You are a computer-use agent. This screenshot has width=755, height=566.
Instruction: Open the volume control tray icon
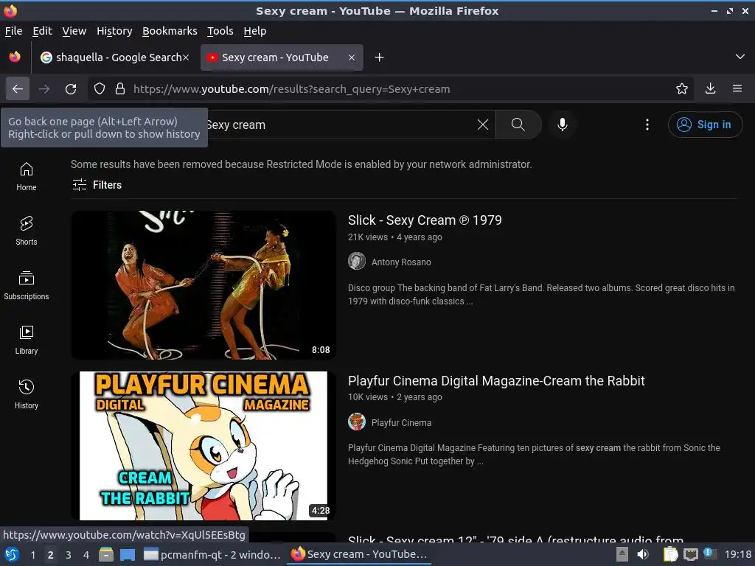coord(642,554)
